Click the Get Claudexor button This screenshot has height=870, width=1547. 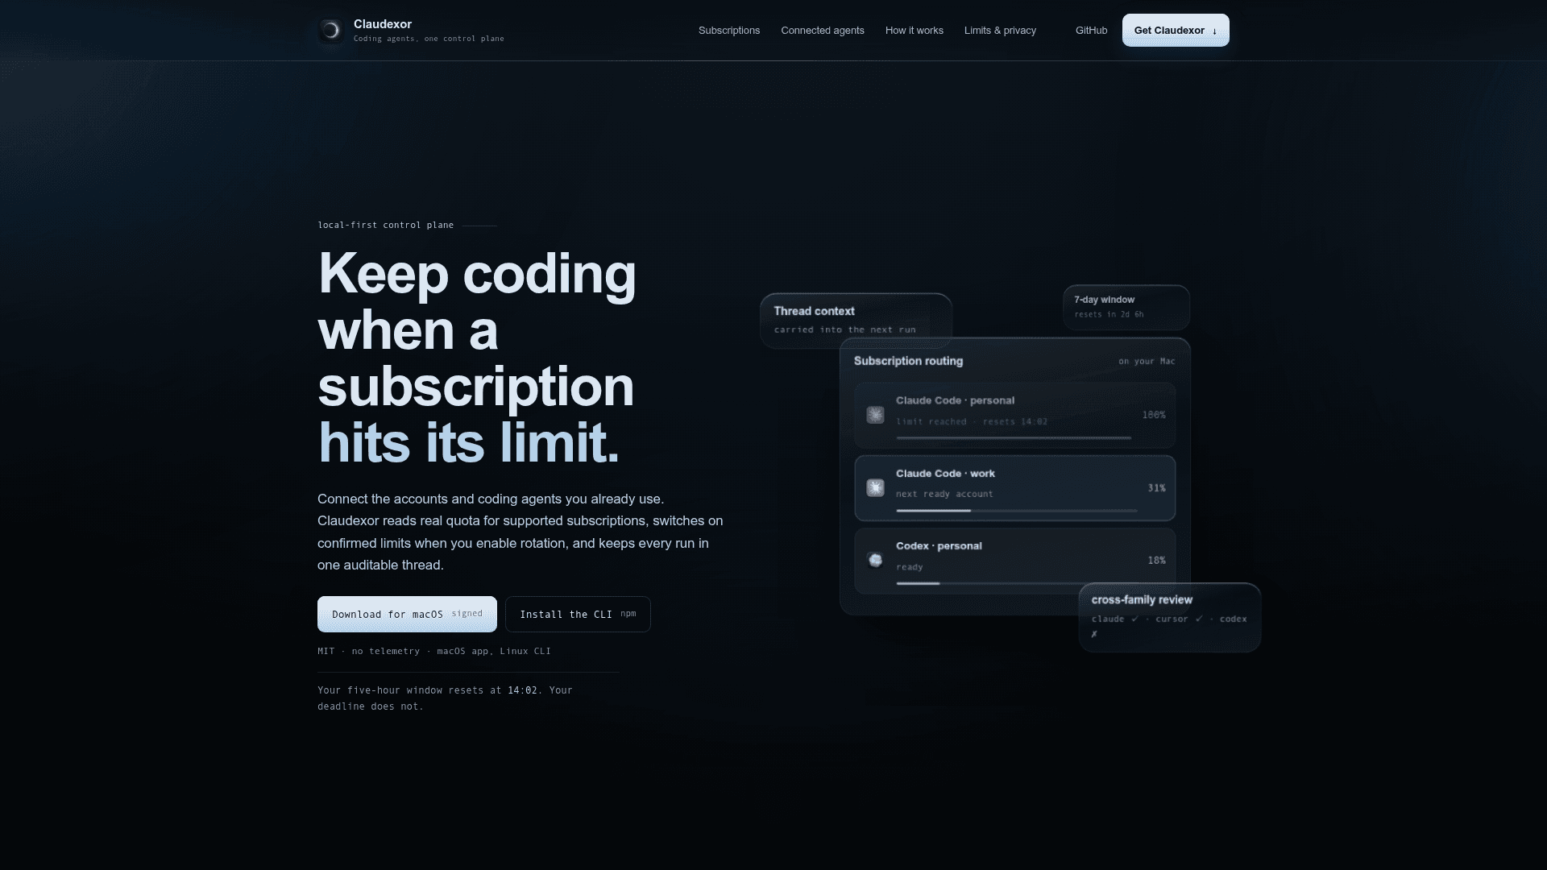point(1176,31)
